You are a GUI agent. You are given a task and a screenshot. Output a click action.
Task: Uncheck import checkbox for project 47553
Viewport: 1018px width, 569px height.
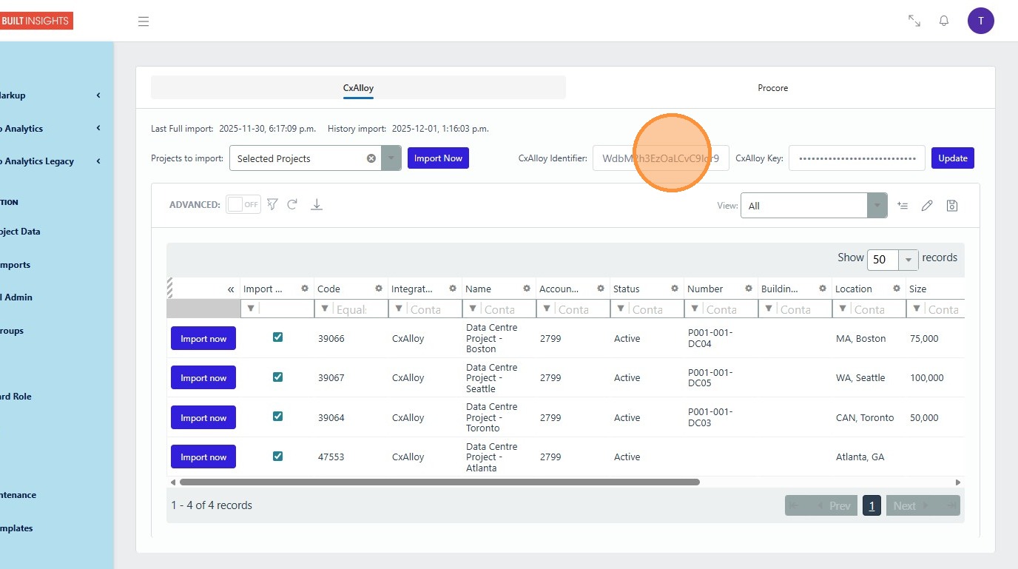tap(277, 457)
